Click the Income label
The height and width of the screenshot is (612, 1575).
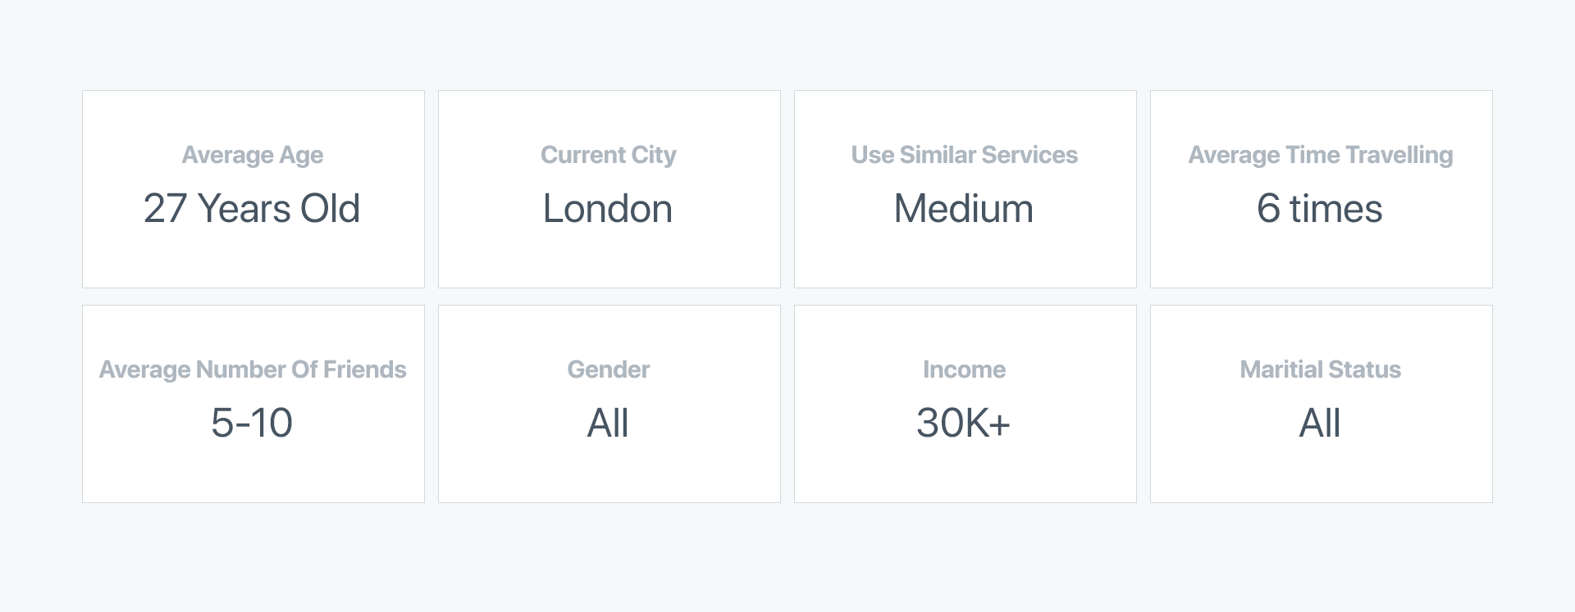965,369
